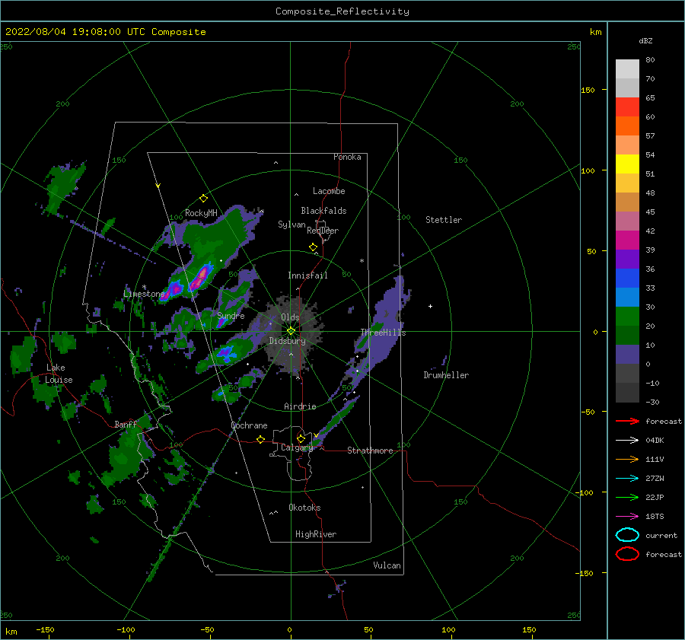
Task: Click the white cross marker north of Drumheller
Action: point(430,306)
